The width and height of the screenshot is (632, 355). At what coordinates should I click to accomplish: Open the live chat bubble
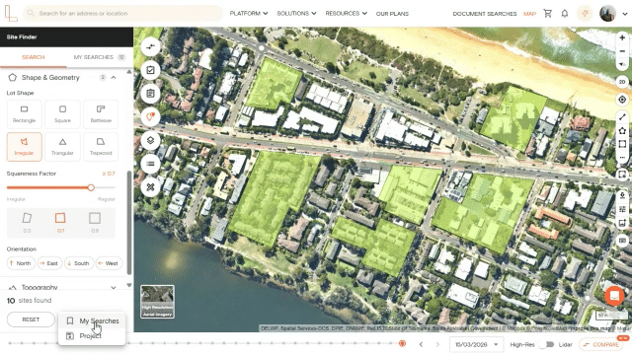pos(614,296)
